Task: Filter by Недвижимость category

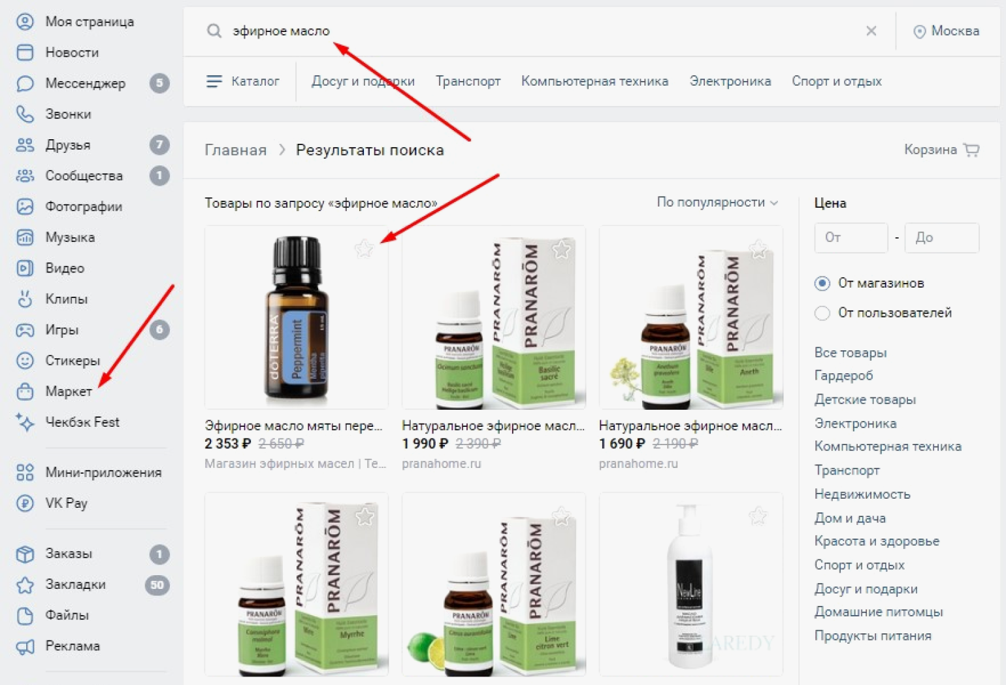Action: click(862, 494)
